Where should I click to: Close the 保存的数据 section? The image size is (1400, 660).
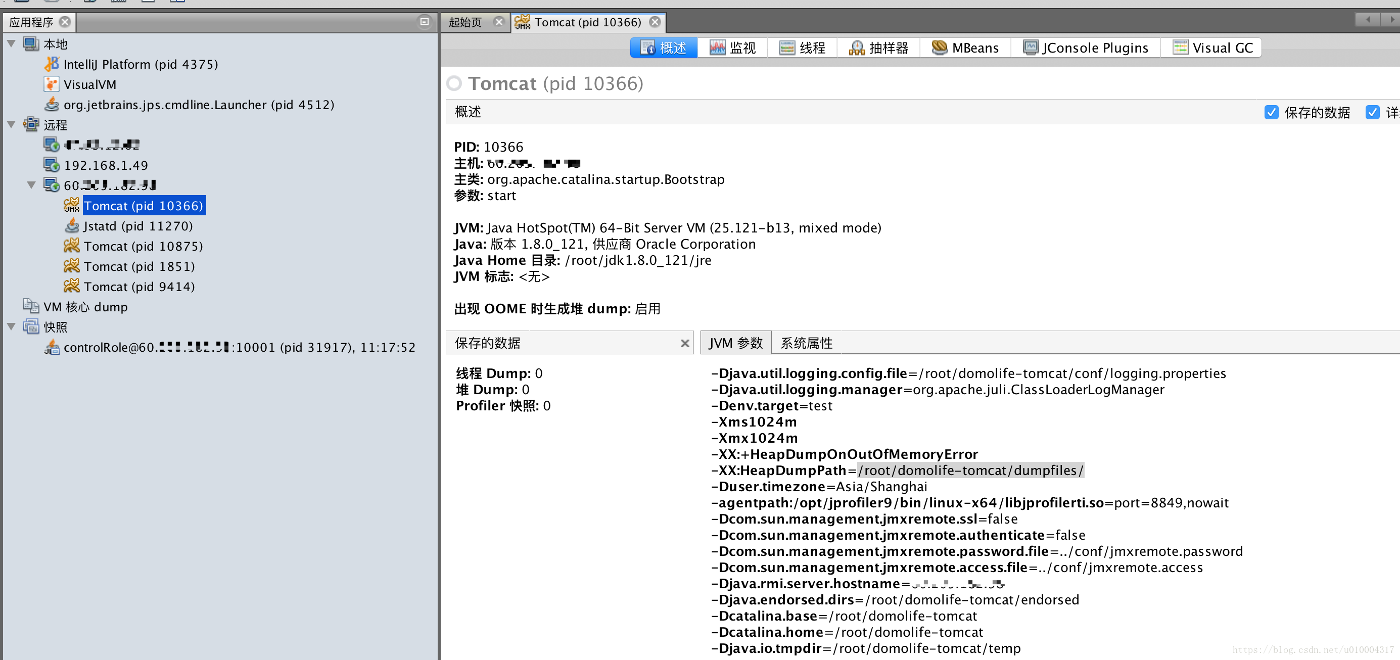click(x=685, y=343)
